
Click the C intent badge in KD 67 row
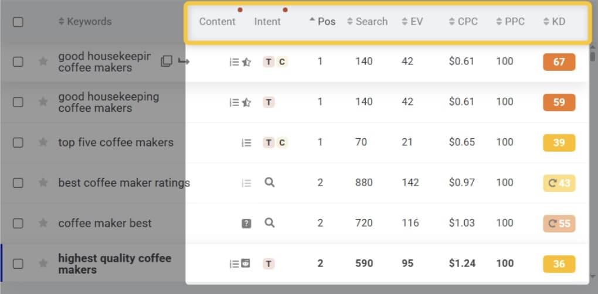(282, 61)
